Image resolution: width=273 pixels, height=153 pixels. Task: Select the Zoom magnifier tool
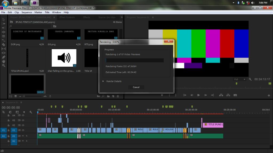[x=3, y=65]
